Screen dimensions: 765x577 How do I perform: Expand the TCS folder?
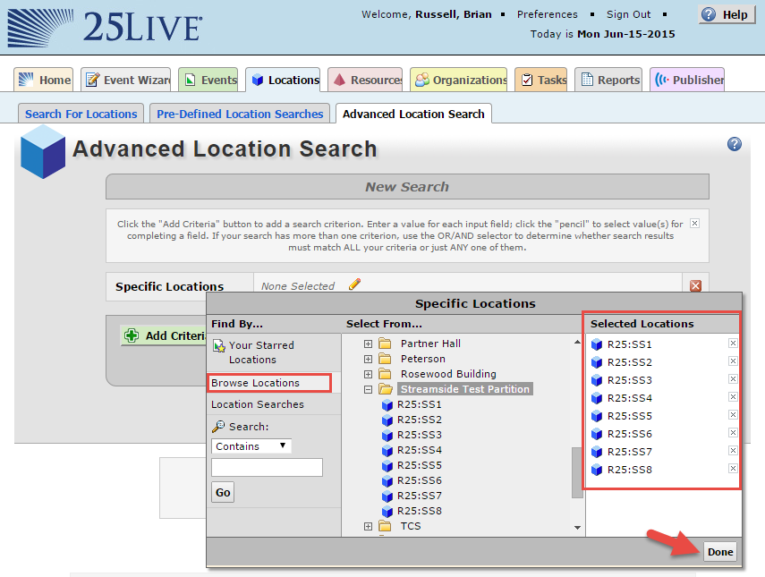(x=368, y=526)
